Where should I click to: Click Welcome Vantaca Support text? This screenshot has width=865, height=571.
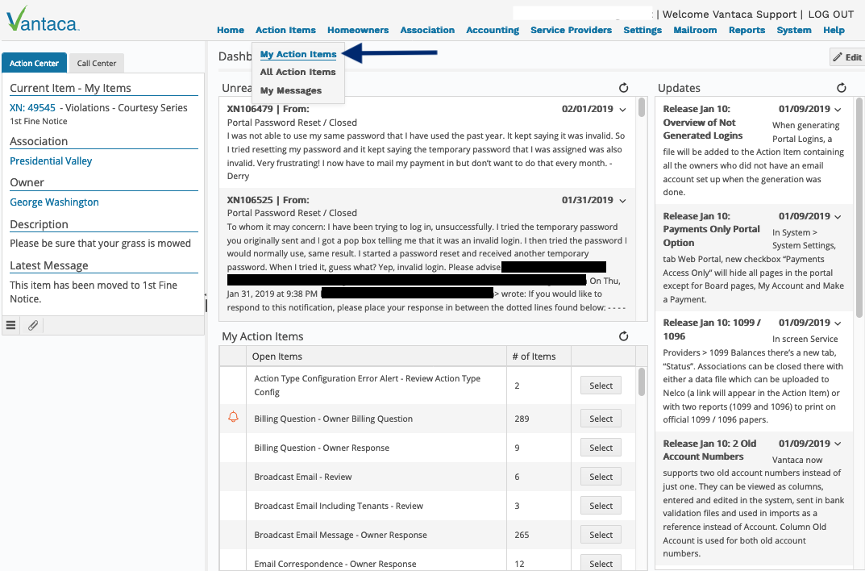(x=730, y=15)
